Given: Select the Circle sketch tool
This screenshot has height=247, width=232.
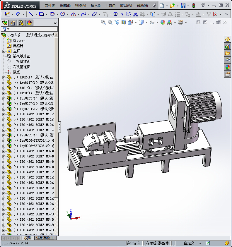Looking at the screenshot, I should tap(63, 14).
